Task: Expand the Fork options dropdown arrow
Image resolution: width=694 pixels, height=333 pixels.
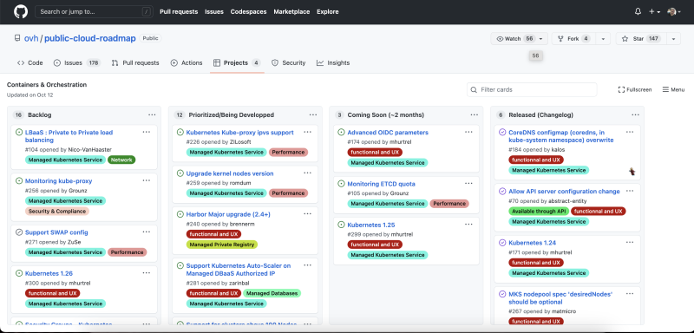Action: [603, 39]
